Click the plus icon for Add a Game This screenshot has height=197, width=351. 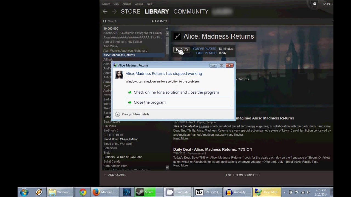[x=105, y=175]
